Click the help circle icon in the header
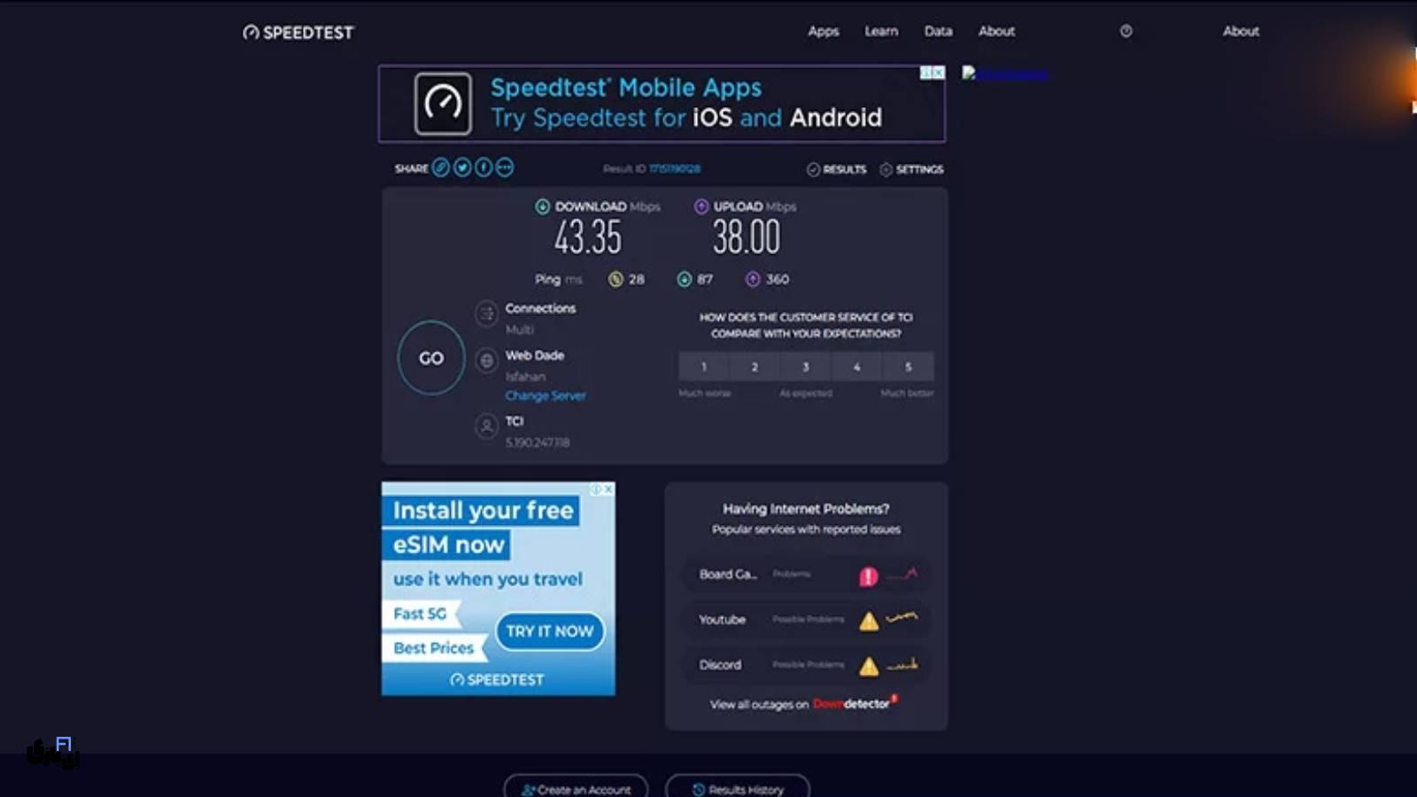The height and width of the screenshot is (797, 1417). click(x=1126, y=31)
